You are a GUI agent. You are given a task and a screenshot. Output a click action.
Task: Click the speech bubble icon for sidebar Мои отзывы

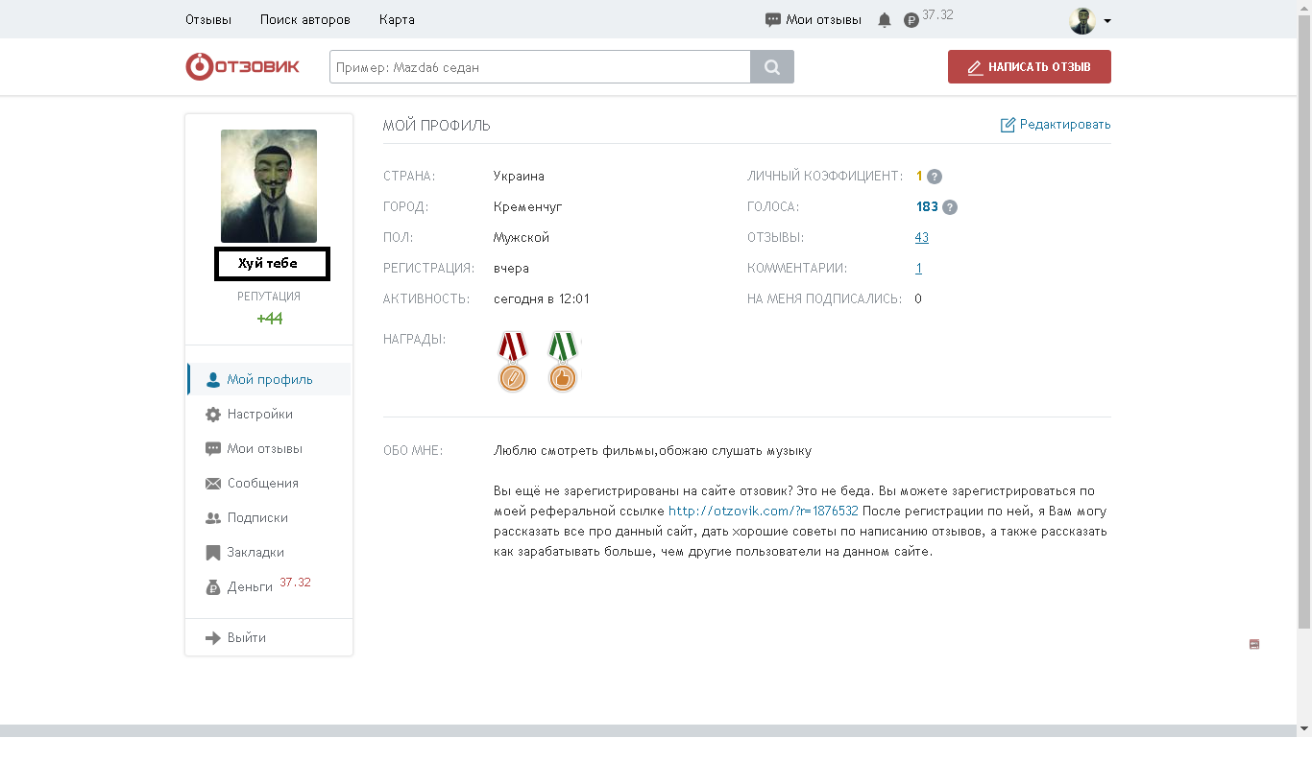pos(213,449)
